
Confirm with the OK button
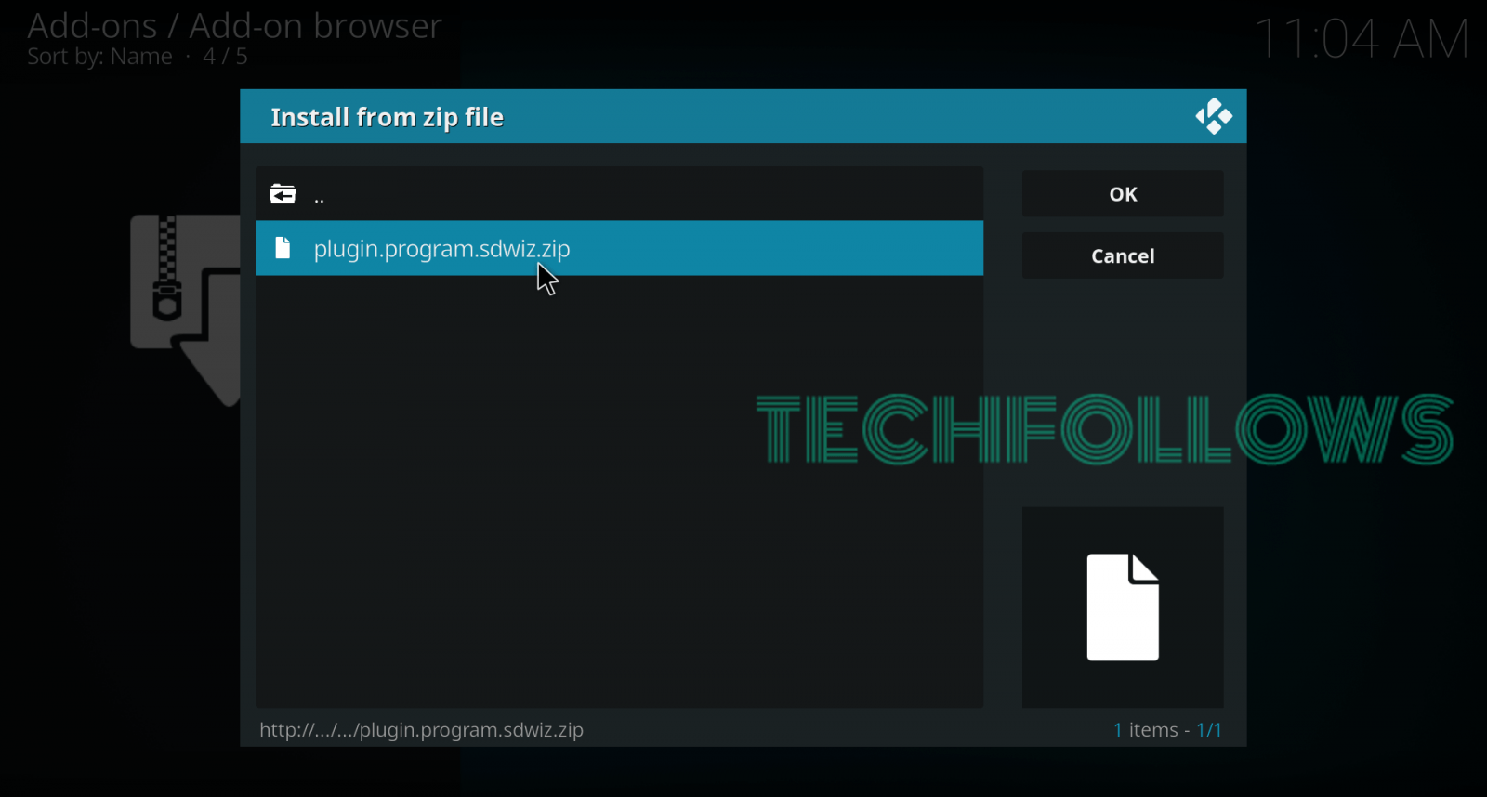point(1123,194)
